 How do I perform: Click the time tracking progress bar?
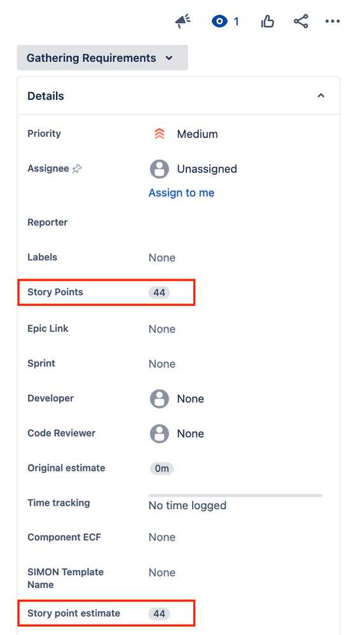point(235,495)
